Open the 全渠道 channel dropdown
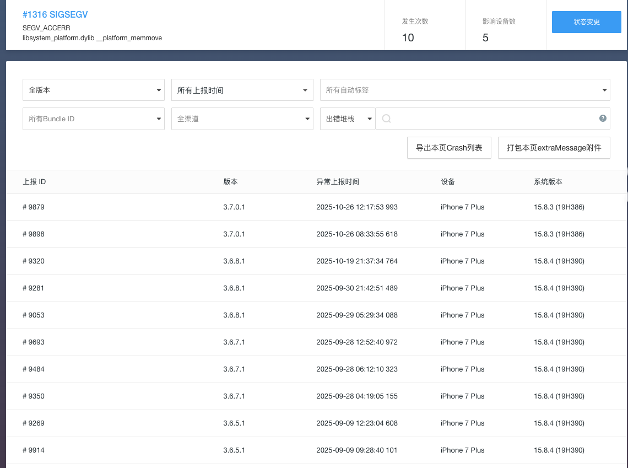628x468 pixels. tap(242, 119)
